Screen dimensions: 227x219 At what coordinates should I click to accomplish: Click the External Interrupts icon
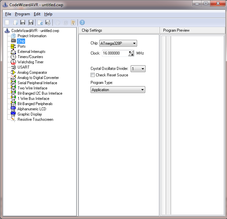[13, 52]
